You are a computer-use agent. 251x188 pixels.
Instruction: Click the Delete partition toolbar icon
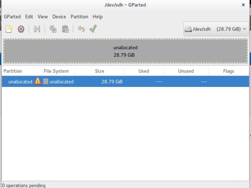21,29
